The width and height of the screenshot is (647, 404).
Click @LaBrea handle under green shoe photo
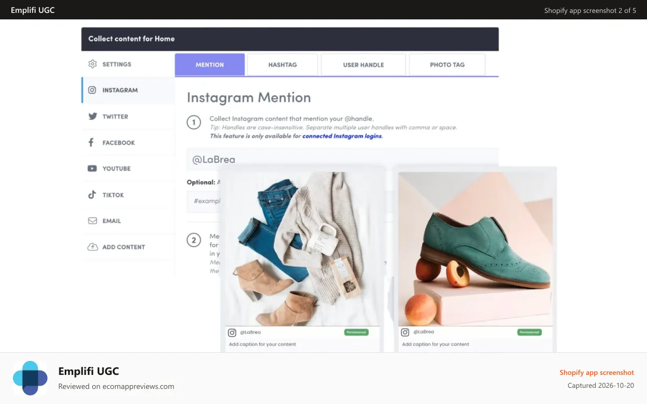(x=423, y=332)
